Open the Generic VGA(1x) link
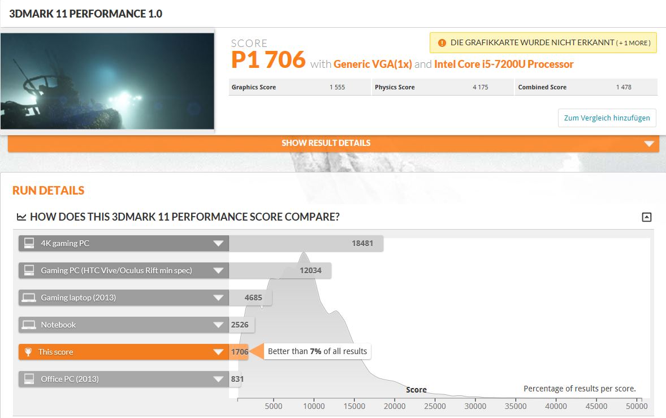The height and width of the screenshot is (418, 666). coord(373,64)
